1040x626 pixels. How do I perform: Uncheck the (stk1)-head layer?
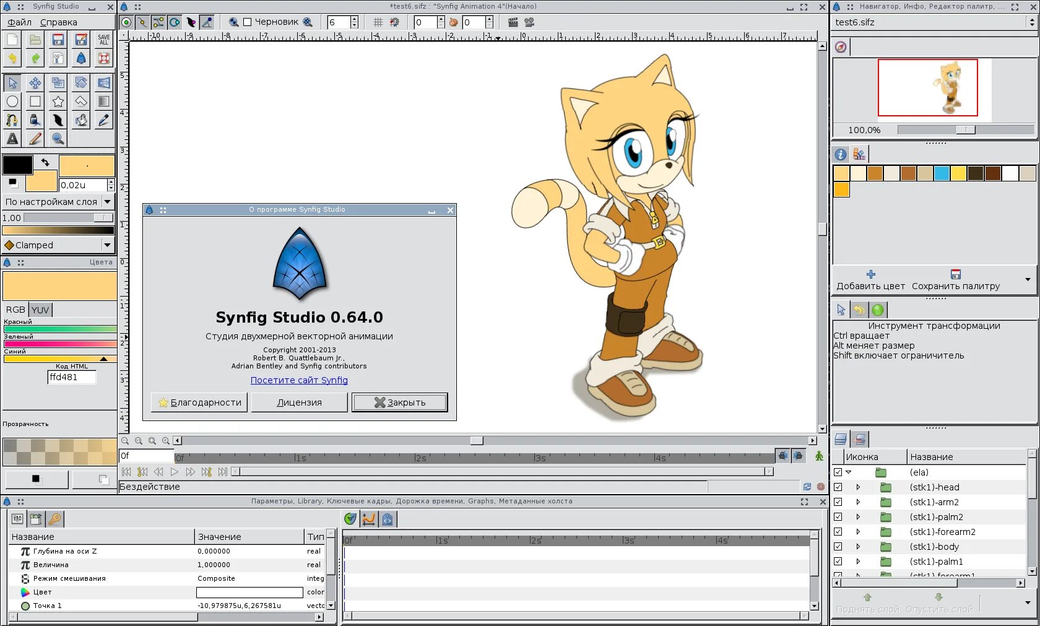pos(838,487)
